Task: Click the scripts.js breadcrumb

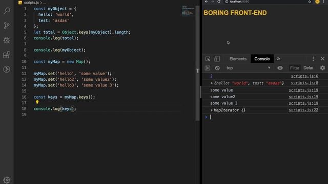Action: pyautogui.click(x=31, y=3)
